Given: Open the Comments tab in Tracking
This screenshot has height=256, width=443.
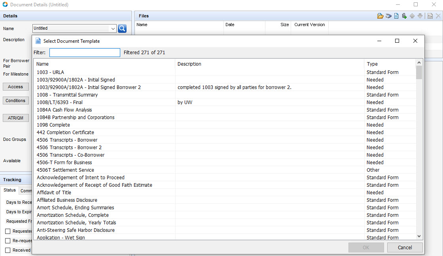Looking at the screenshot, I should tap(26, 191).
